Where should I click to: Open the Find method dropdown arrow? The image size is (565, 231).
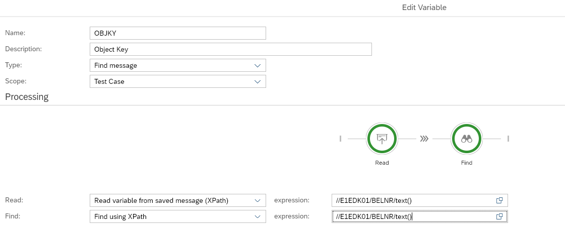[258, 216]
